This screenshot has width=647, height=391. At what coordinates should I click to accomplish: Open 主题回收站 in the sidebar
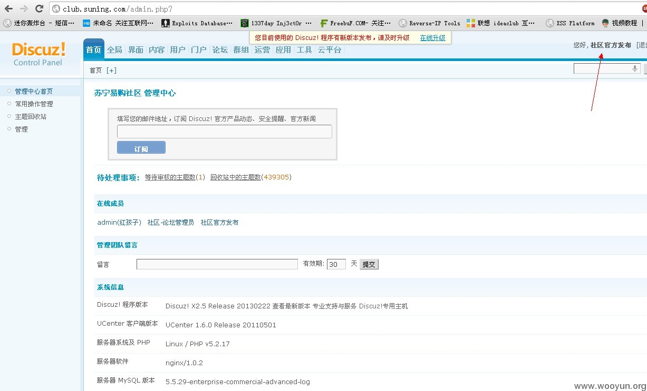point(31,117)
